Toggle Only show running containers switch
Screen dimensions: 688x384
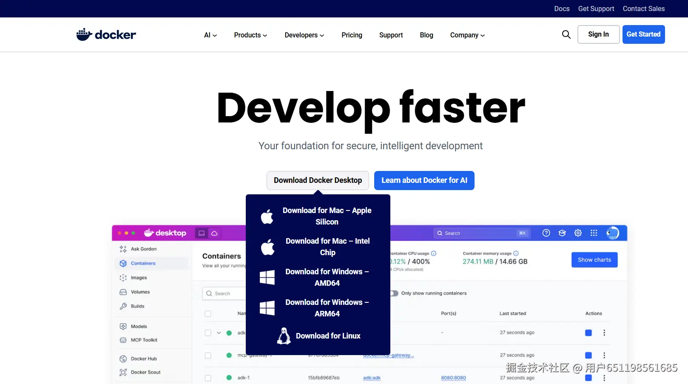coord(394,293)
